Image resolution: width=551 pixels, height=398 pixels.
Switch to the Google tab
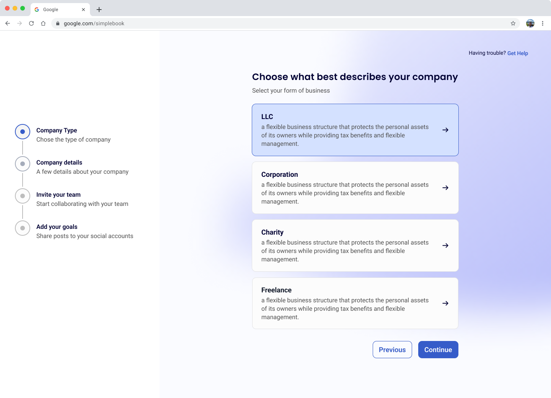coord(60,10)
